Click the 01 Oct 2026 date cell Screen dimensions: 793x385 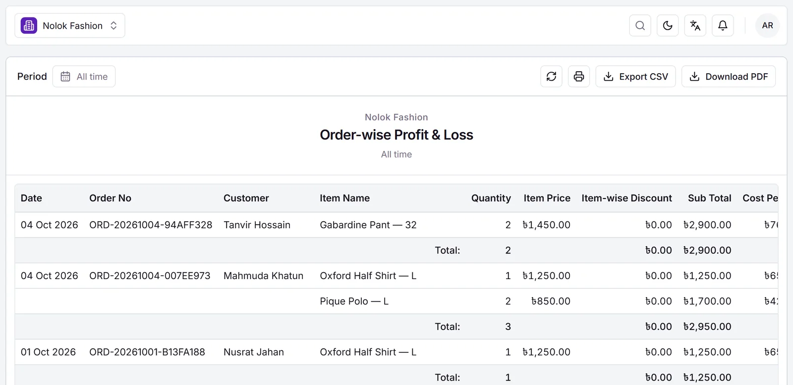tap(48, 352)
